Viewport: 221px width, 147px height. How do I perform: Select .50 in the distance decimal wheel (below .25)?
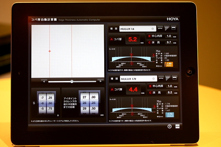coord(93,108)
